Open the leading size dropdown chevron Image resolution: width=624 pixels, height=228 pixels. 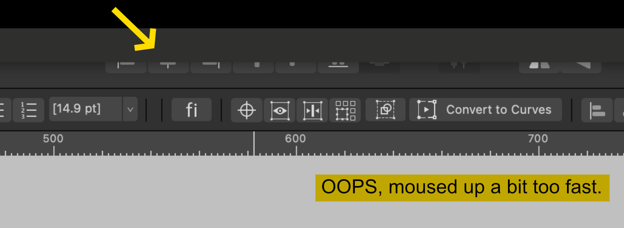[130, 110]
